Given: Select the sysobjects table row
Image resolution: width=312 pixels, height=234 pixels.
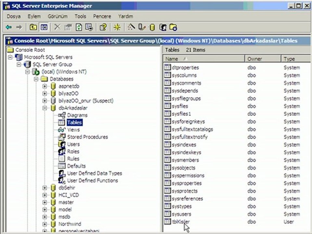Looking at the screenshot, I should (x=183, y=168).
